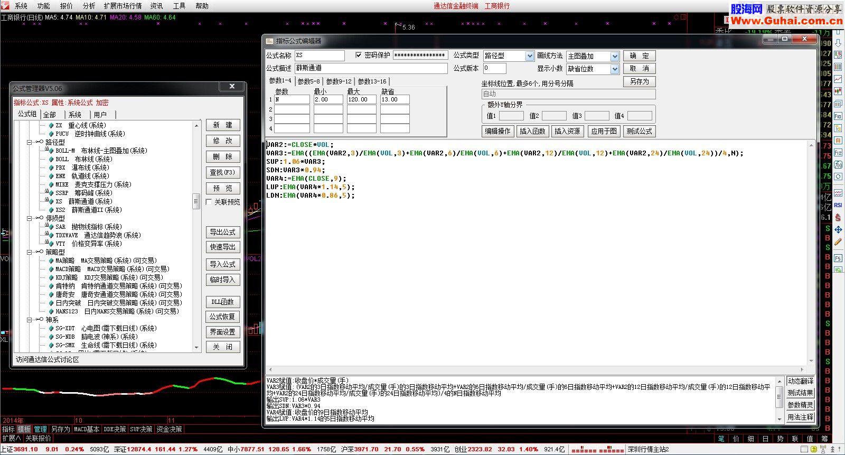Click the 插入函数 button
Image resolution: width=845 pixels, height=455 pixels.
point(532,131)
